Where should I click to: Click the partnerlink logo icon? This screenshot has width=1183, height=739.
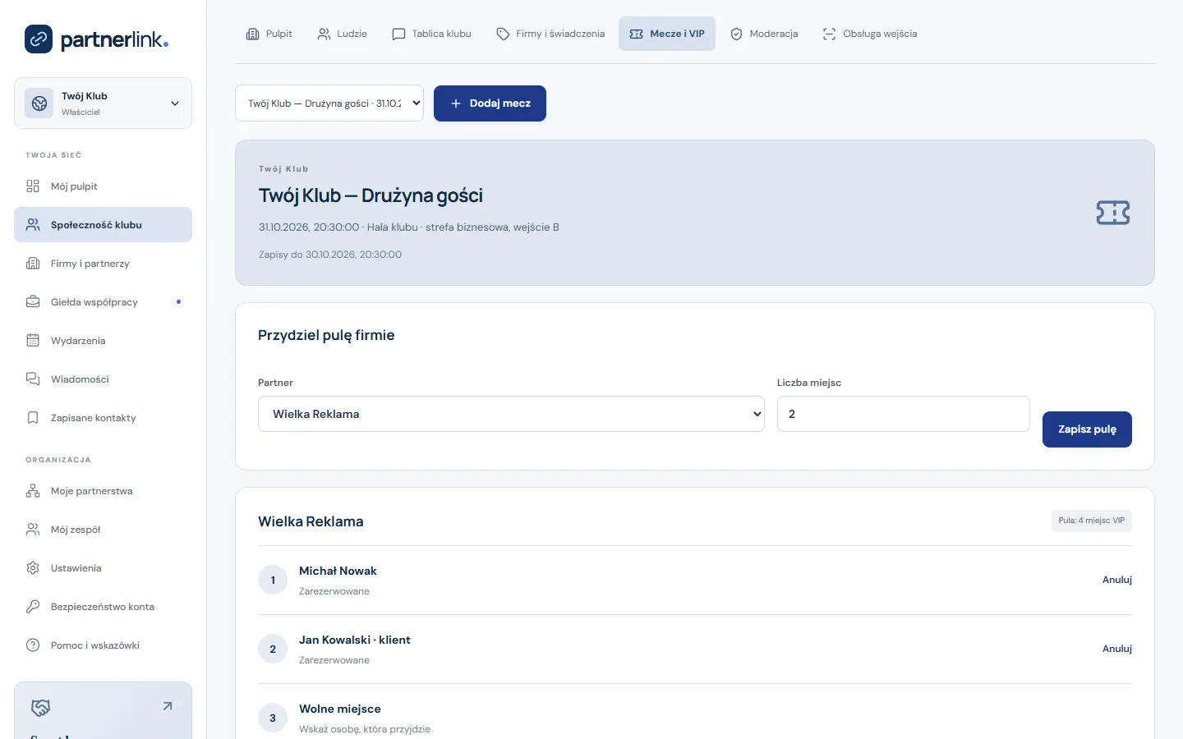pyautogui.click(x=39, y=39)
